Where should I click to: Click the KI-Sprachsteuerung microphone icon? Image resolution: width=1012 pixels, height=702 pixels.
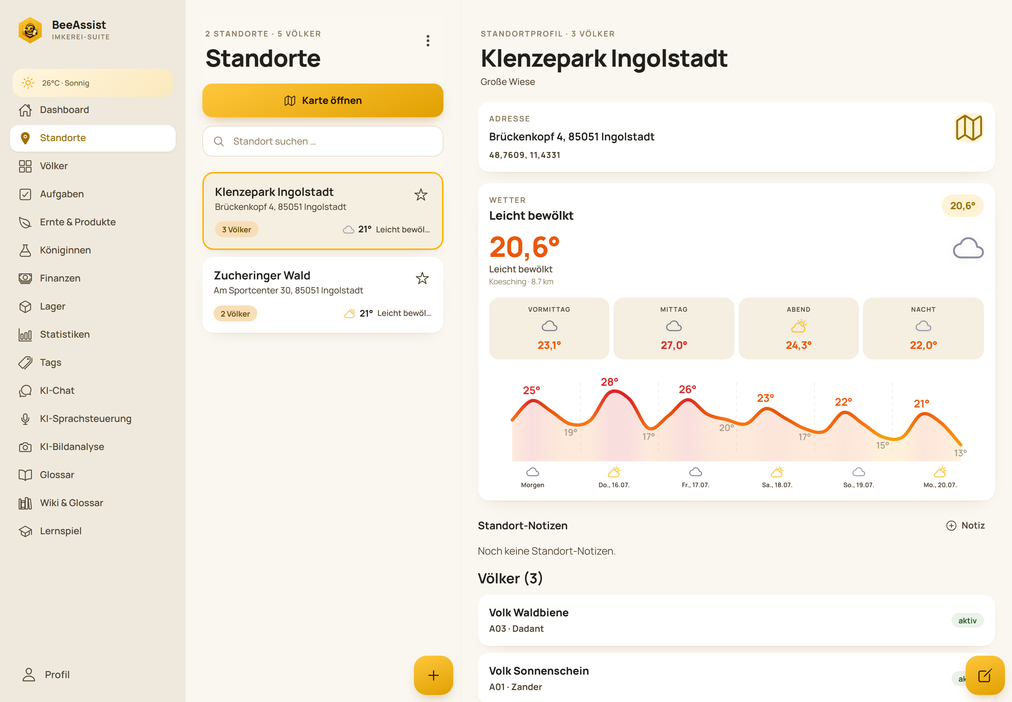click(x=25, y=419)
